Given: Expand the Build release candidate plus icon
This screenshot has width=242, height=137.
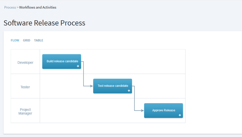Looking at the screenshot, I should pos(78,66).
